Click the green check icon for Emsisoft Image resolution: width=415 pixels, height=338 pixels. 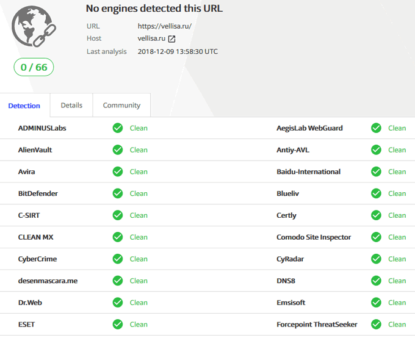coord(376,303)
